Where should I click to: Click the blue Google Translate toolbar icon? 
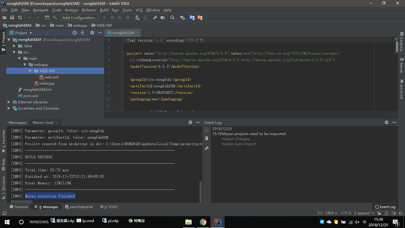click(x=192, y=18)
